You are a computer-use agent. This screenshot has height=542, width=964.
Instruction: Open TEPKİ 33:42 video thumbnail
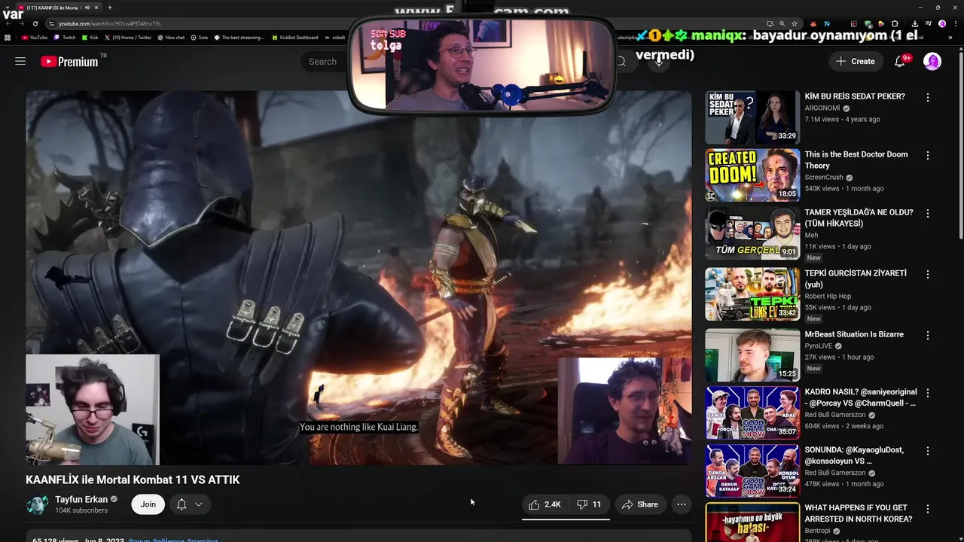point(752,294)
